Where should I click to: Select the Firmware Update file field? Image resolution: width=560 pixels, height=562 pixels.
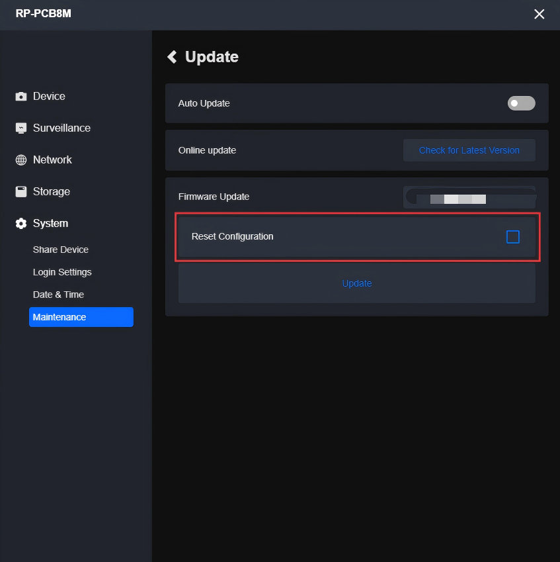pyautogui.click(x=469, y=197)
